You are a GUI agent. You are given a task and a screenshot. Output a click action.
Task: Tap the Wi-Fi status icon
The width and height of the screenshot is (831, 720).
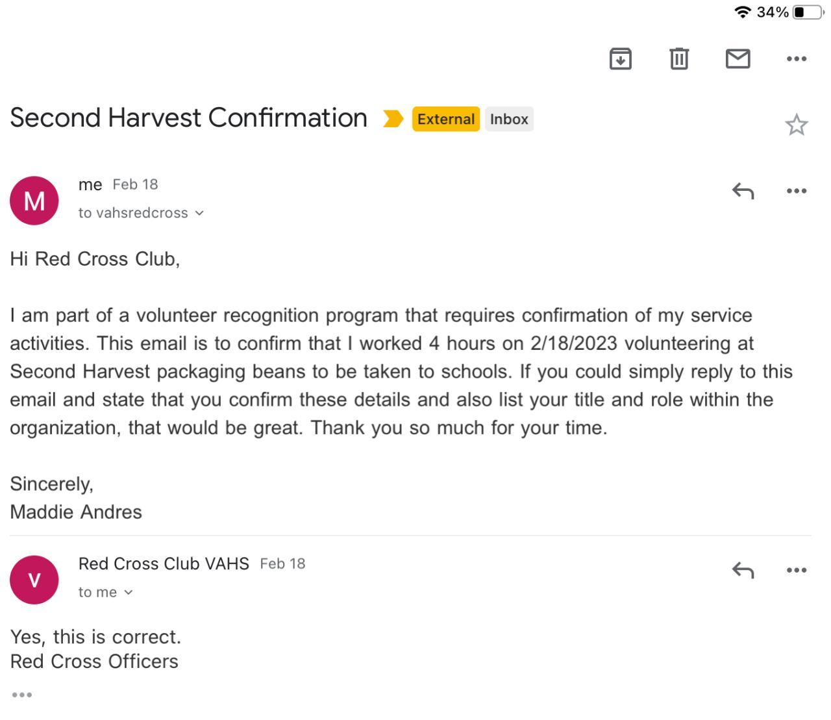coord(742,12)
